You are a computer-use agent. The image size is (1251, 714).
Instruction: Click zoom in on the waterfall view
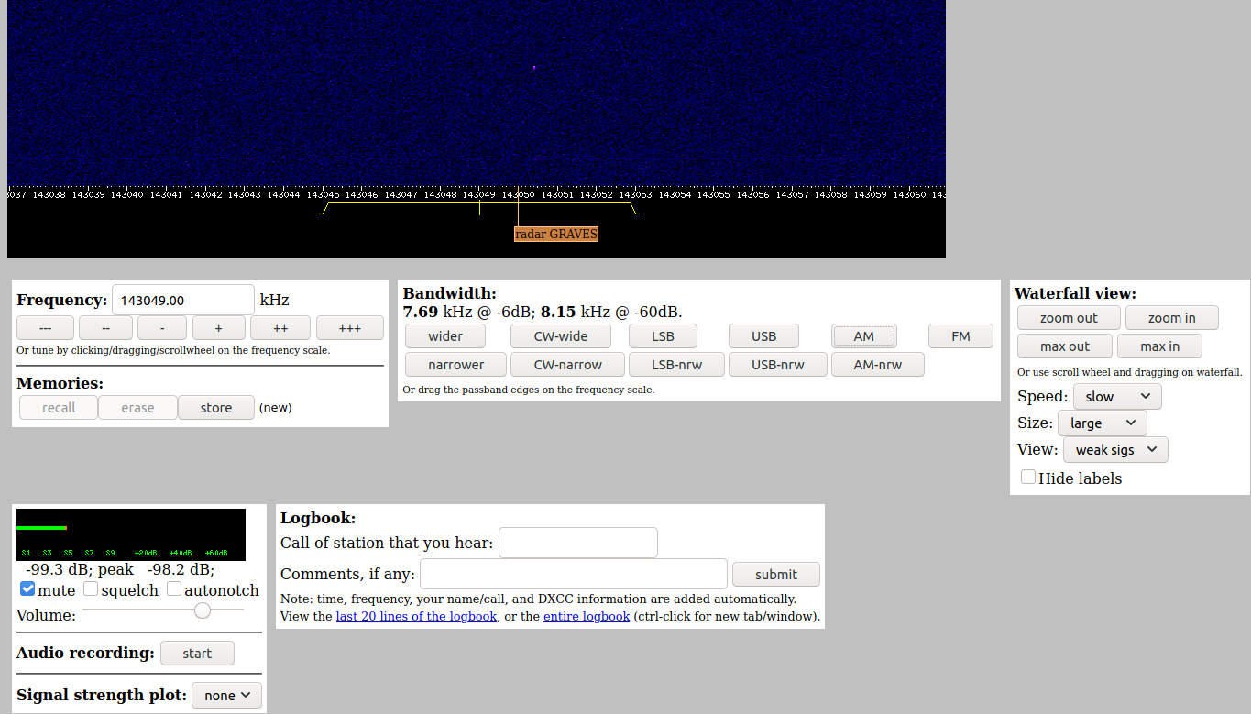pos(1171,318)
